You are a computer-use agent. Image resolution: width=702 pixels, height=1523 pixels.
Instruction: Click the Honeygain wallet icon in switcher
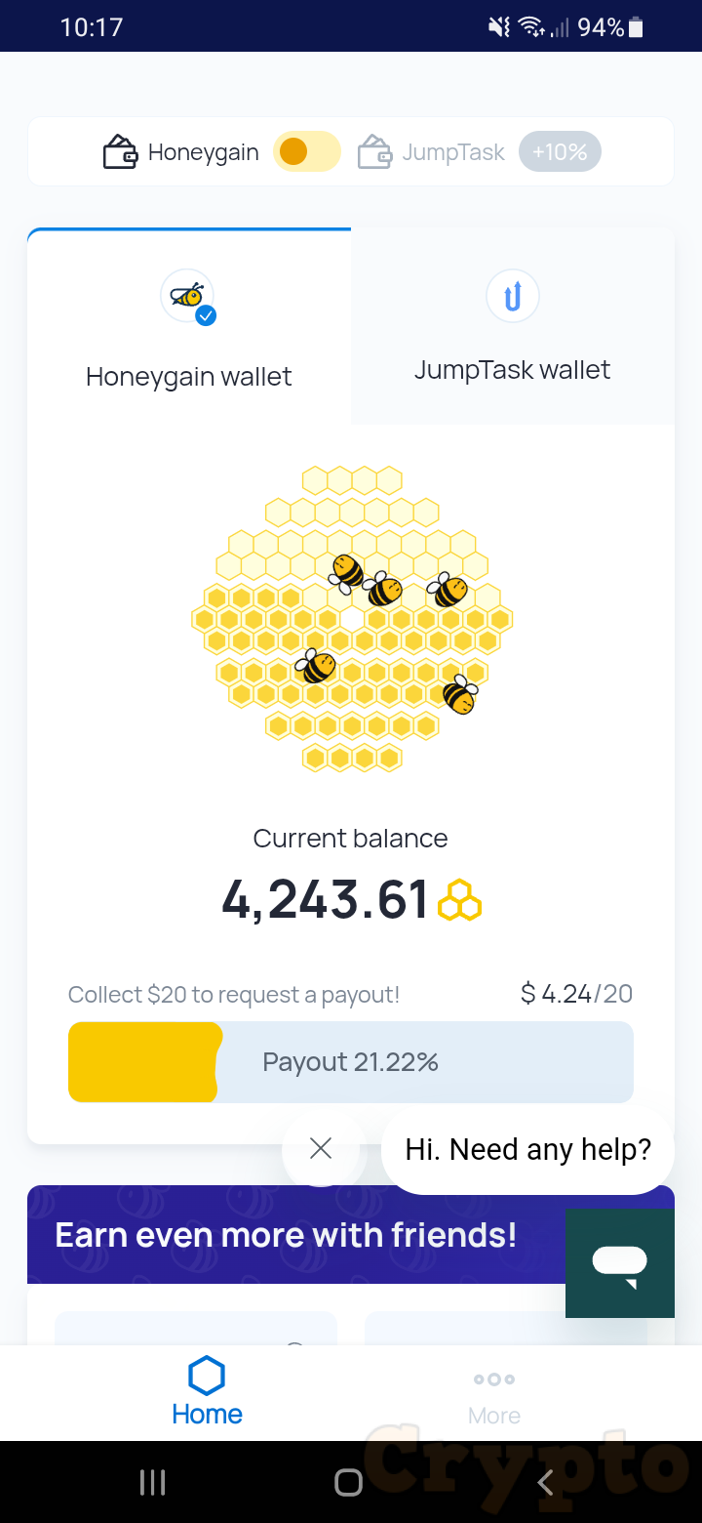120,152
